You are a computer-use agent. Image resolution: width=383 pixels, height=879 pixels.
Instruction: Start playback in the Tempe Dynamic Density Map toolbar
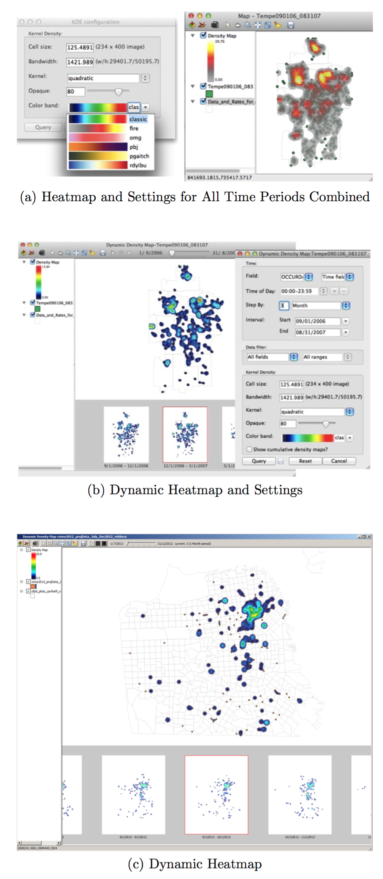(x=113, y=253)
